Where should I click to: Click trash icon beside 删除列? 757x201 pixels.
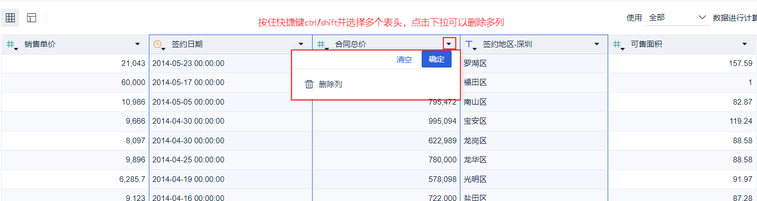(x=309, y=85)
